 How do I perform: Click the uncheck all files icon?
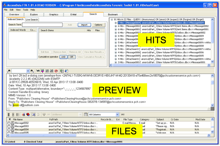tap(13, 115)
